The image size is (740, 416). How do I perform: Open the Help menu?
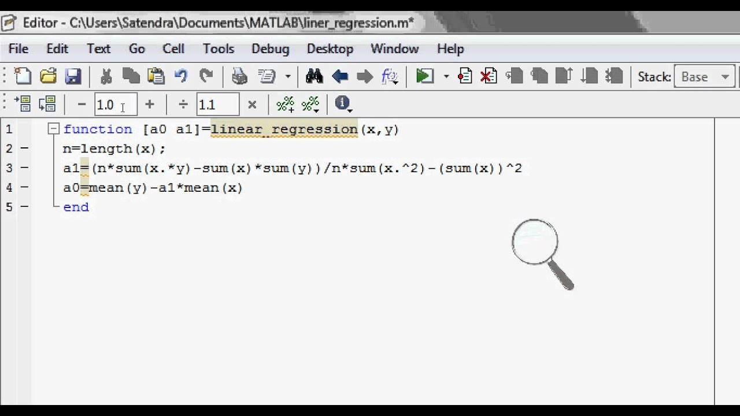tap(450, 49)
